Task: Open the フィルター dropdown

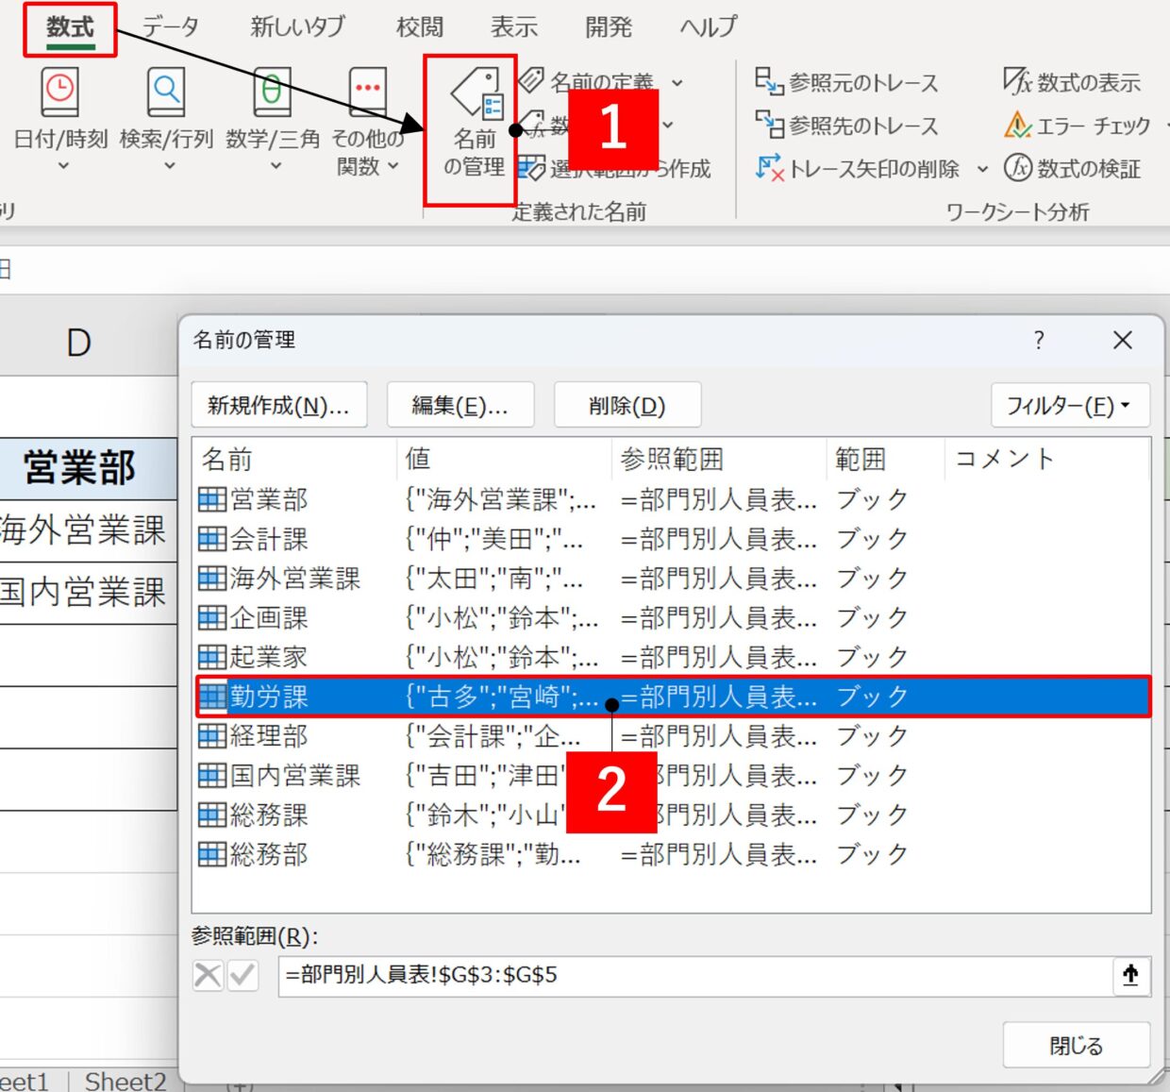Action: [1069, 406]
